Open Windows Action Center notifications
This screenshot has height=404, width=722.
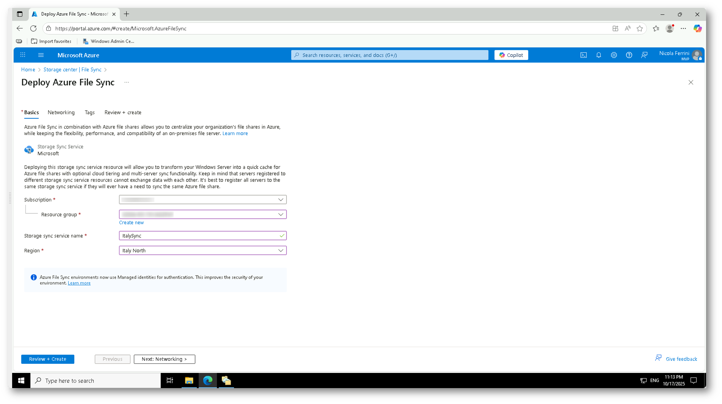click(x=694, y=381)
